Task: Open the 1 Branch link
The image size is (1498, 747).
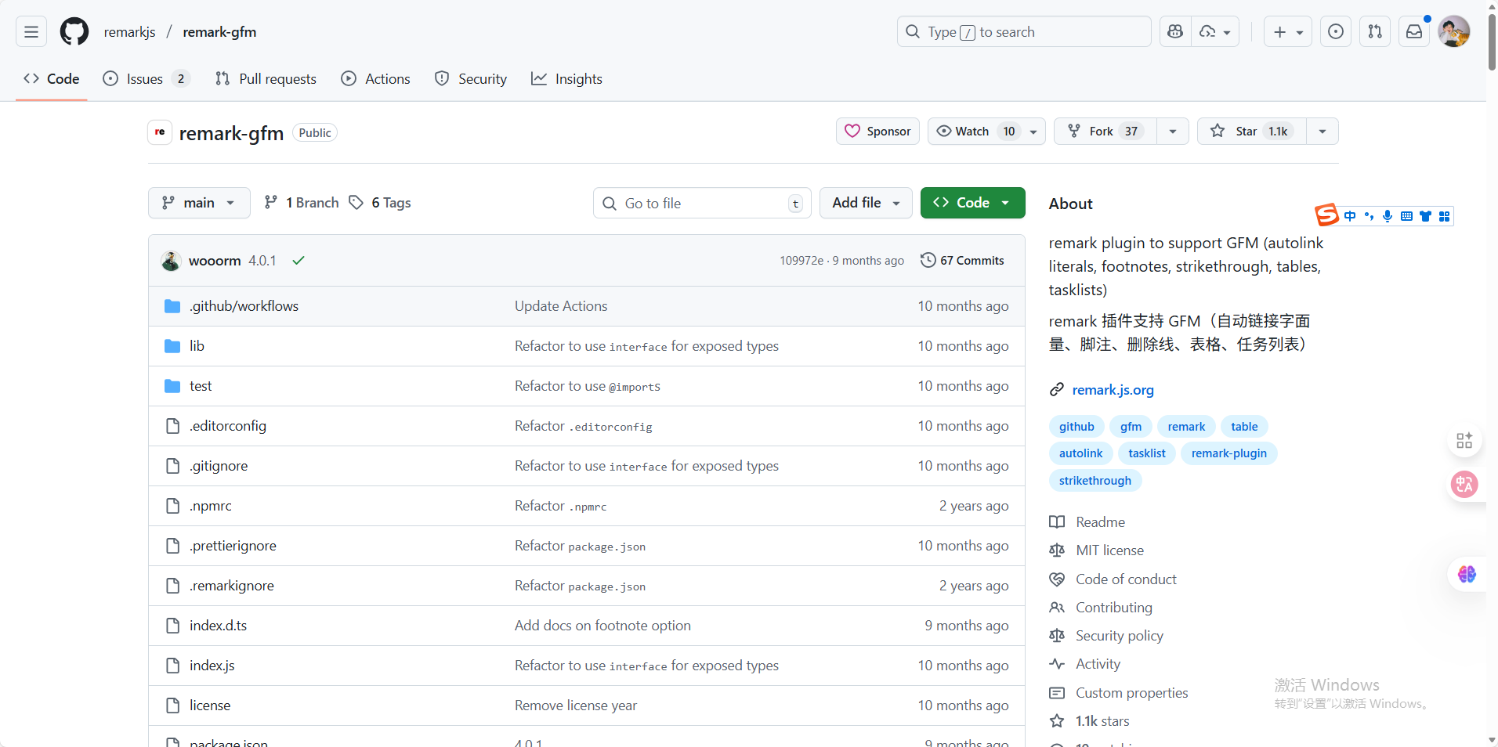Action: point(302,203)
